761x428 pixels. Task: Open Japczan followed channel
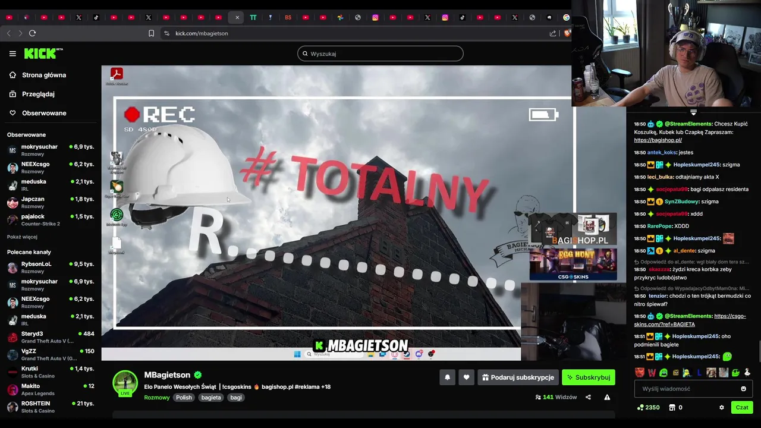(51, 202)
